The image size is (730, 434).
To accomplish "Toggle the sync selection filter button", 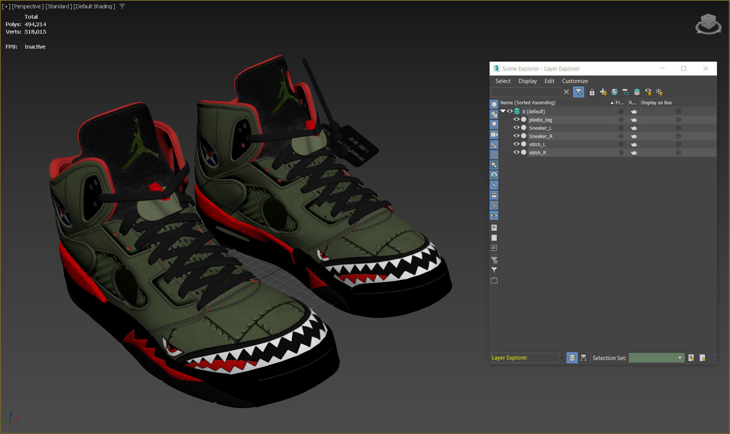I will 579,92.
